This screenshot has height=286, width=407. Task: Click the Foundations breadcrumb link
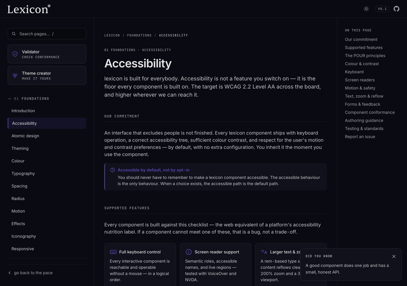(139, 35)
